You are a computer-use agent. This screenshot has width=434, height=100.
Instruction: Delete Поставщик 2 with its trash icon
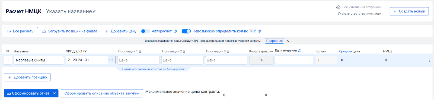click(184, 51)
